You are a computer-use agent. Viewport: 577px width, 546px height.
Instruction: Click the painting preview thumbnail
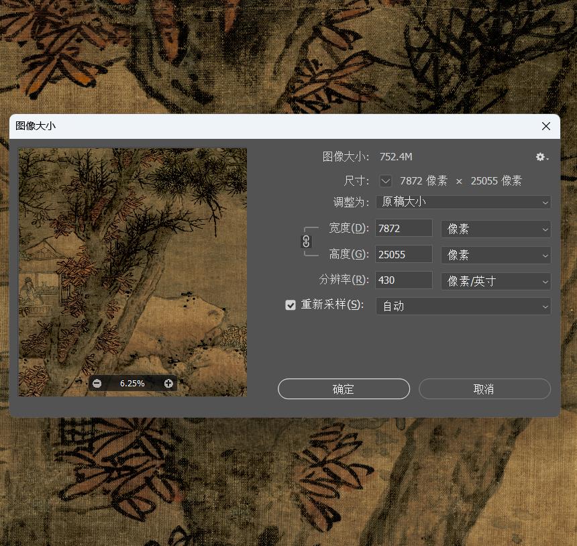tap(132, 272)
